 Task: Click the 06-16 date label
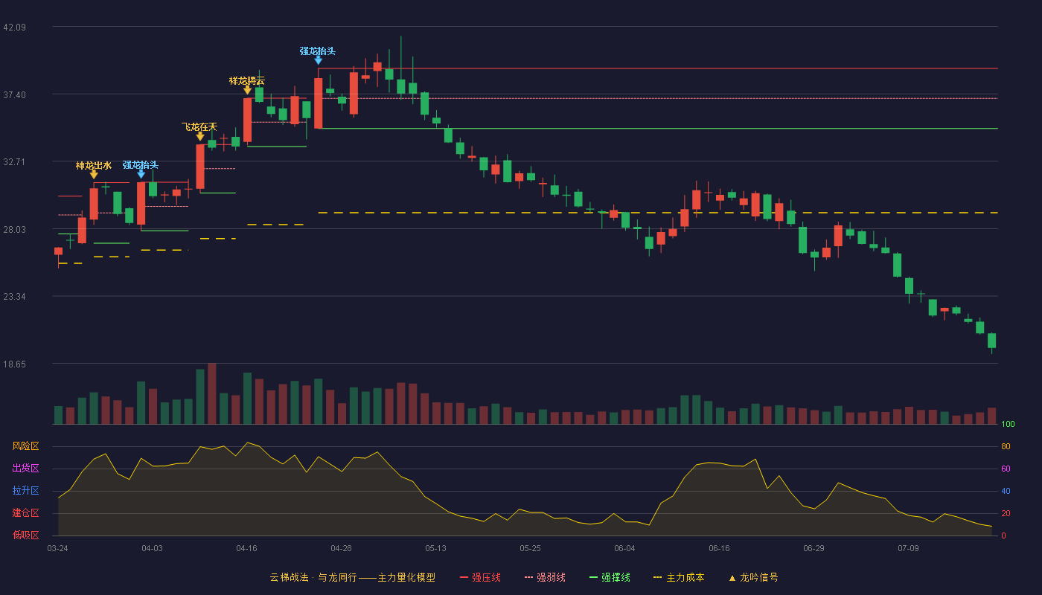point(719,548)
